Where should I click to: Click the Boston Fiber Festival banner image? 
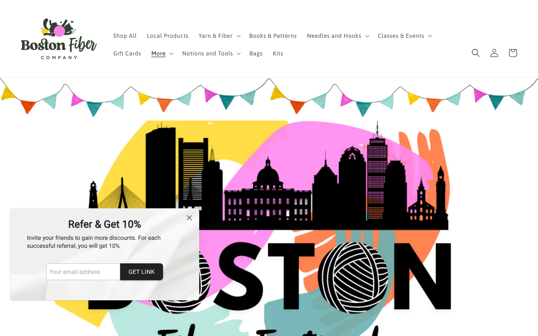319,210
